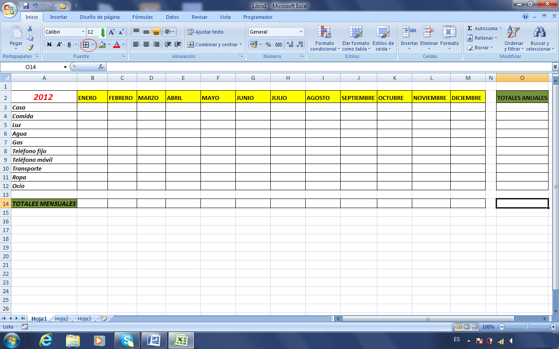Switch to sheet Hoja2
Image resolution: width=559 pixels, height=349 pixels.
62,319
